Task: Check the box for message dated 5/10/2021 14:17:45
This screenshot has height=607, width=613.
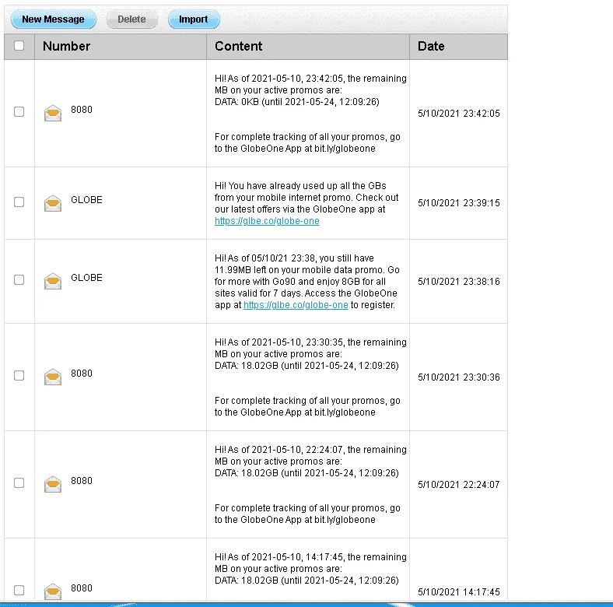Action: click(x=19, y=590)
